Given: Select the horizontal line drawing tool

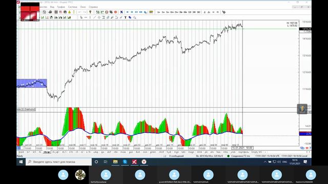Looking at the screenshot, I should point(86,17).
